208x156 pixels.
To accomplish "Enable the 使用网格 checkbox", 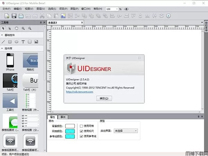I will click(81, 126).
